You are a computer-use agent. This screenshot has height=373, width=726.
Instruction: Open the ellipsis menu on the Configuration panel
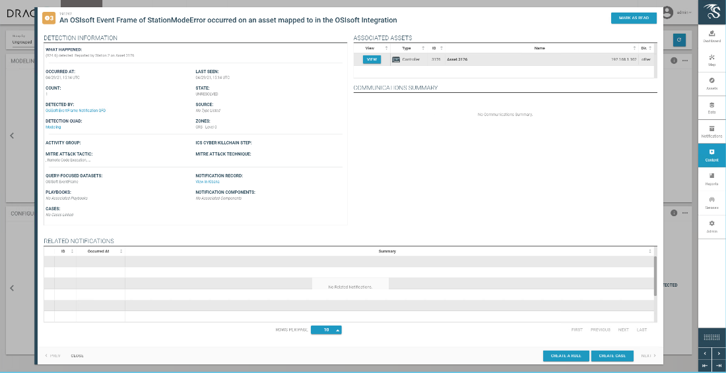[685, 213]
